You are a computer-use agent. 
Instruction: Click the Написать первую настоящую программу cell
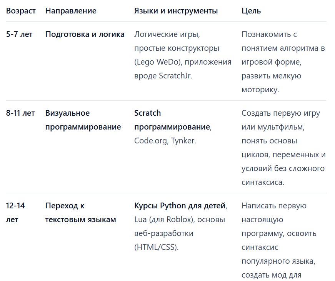279,241
